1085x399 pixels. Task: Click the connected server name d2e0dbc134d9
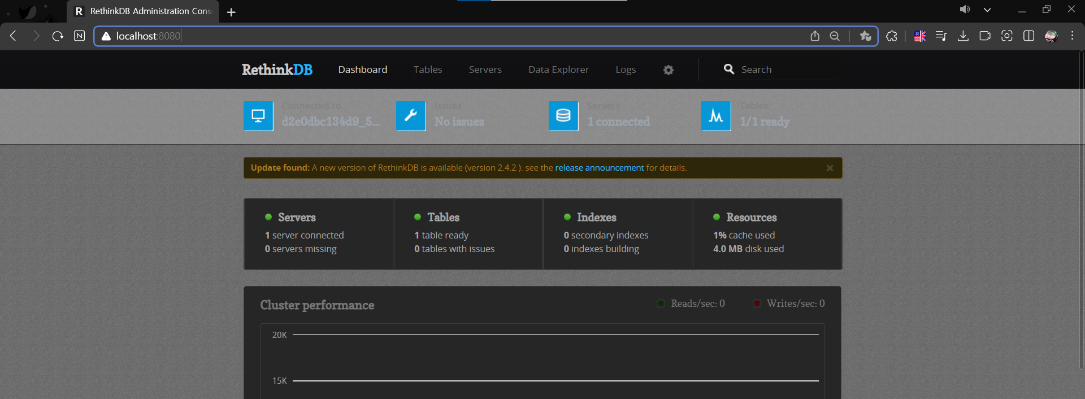tap(331, 122)
